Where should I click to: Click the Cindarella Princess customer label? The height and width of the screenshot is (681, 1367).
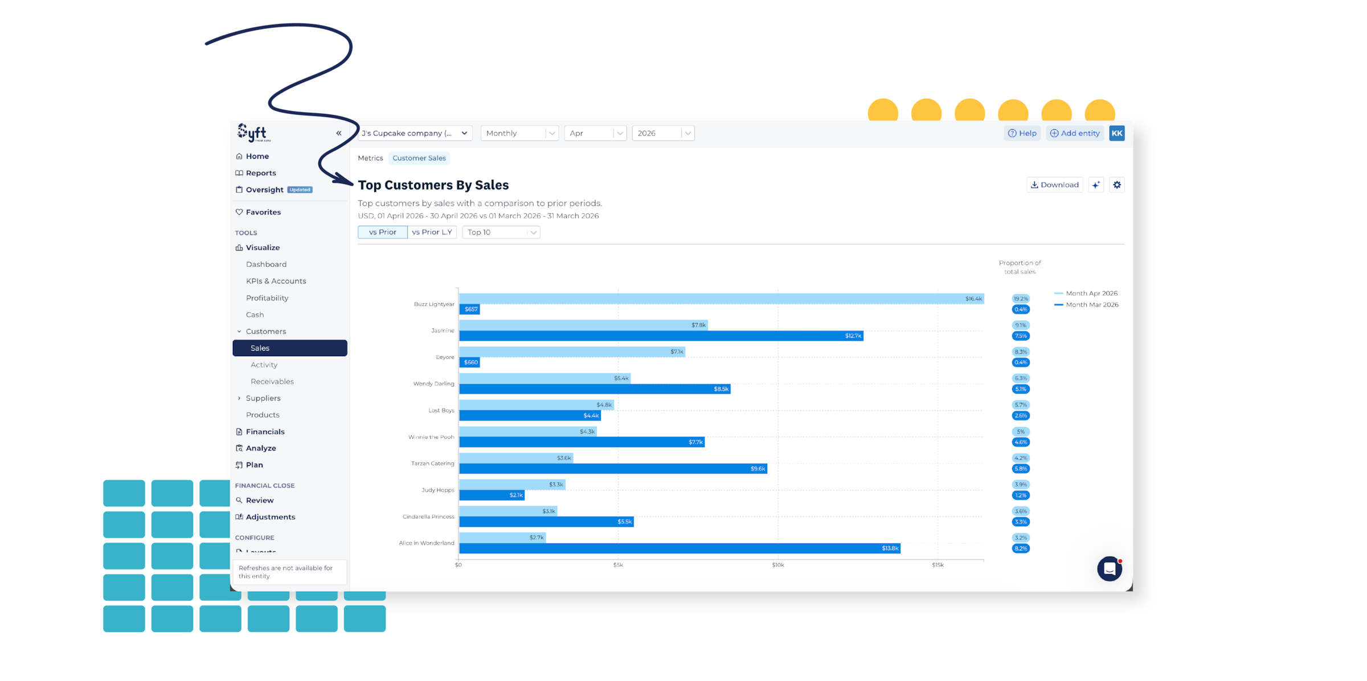[x=428, y=517]
